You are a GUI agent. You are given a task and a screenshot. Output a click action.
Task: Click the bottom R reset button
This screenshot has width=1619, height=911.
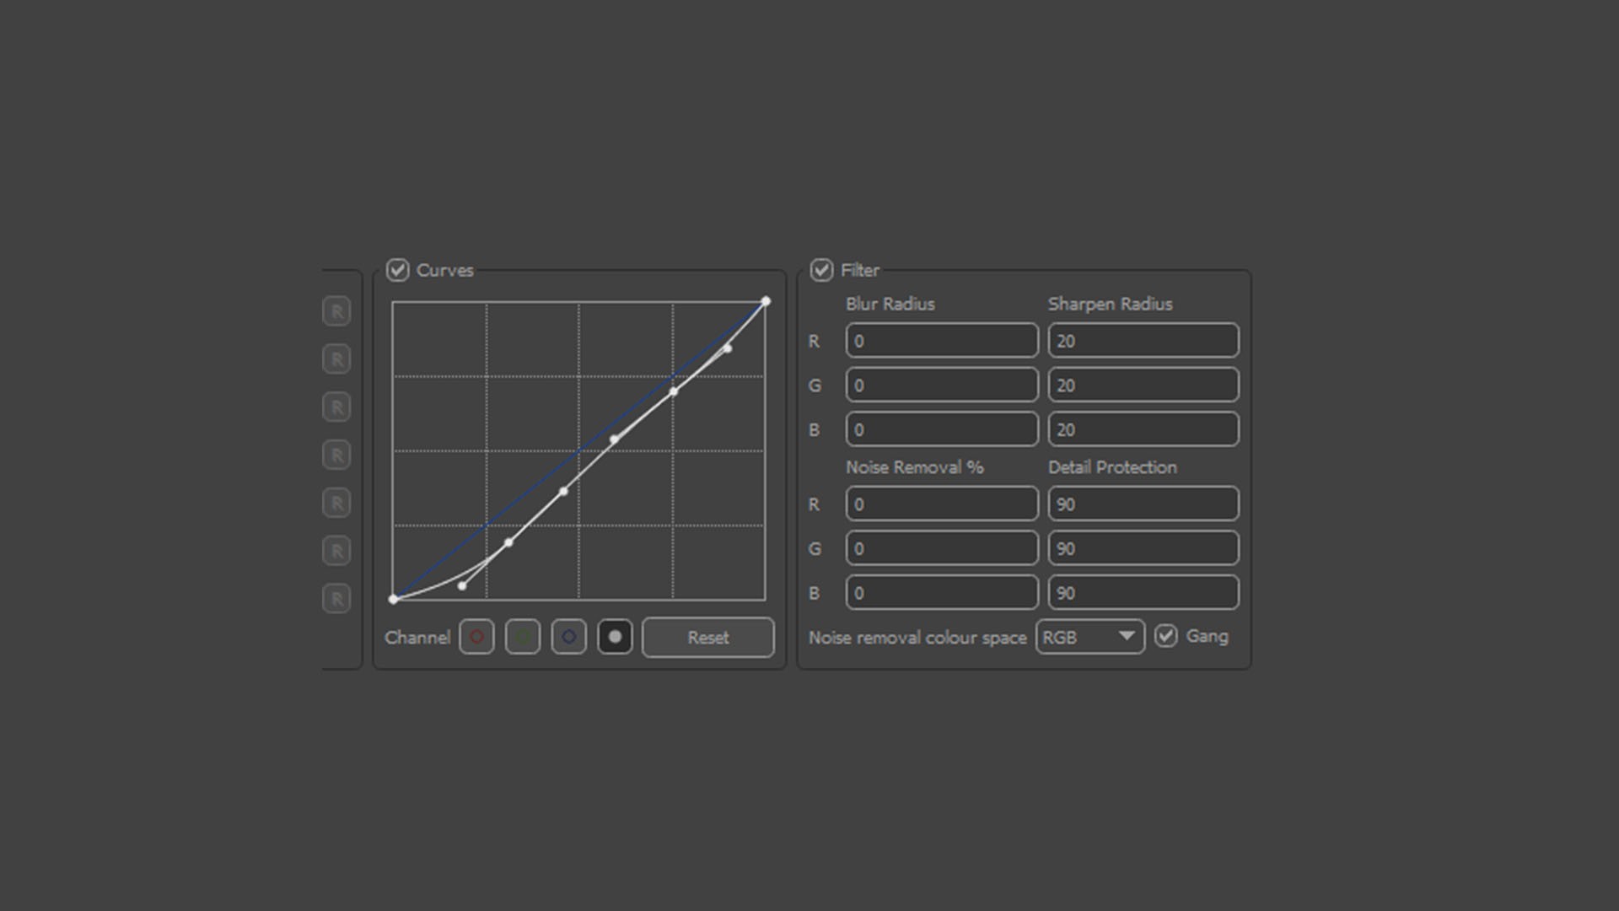(336, 599)
